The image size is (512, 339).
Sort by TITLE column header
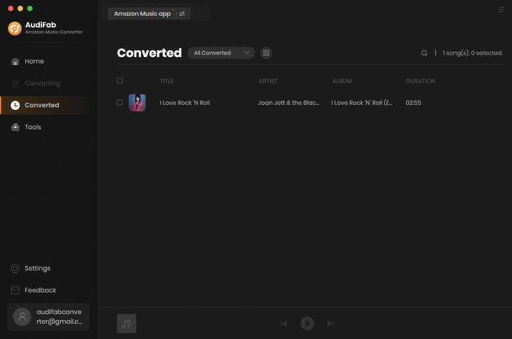pos(167,81)
